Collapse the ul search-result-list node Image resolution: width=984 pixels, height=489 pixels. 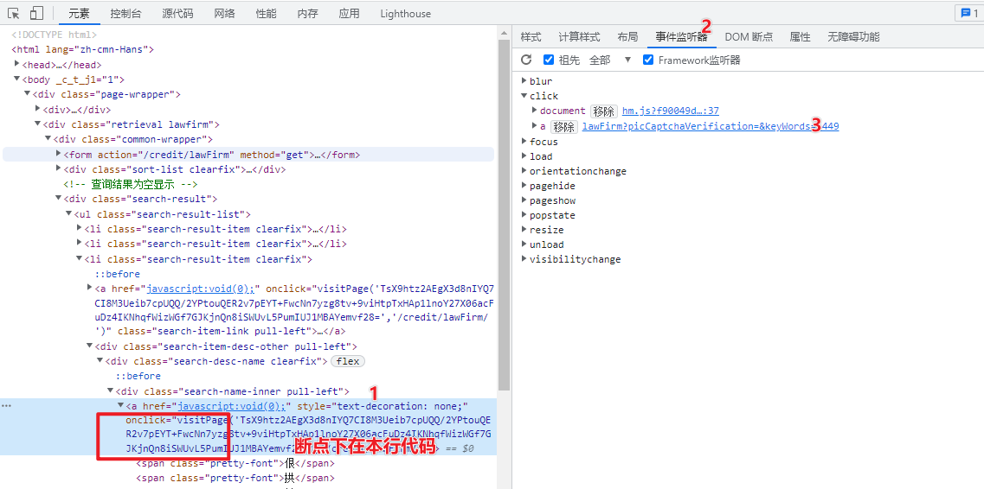(68, 213)
